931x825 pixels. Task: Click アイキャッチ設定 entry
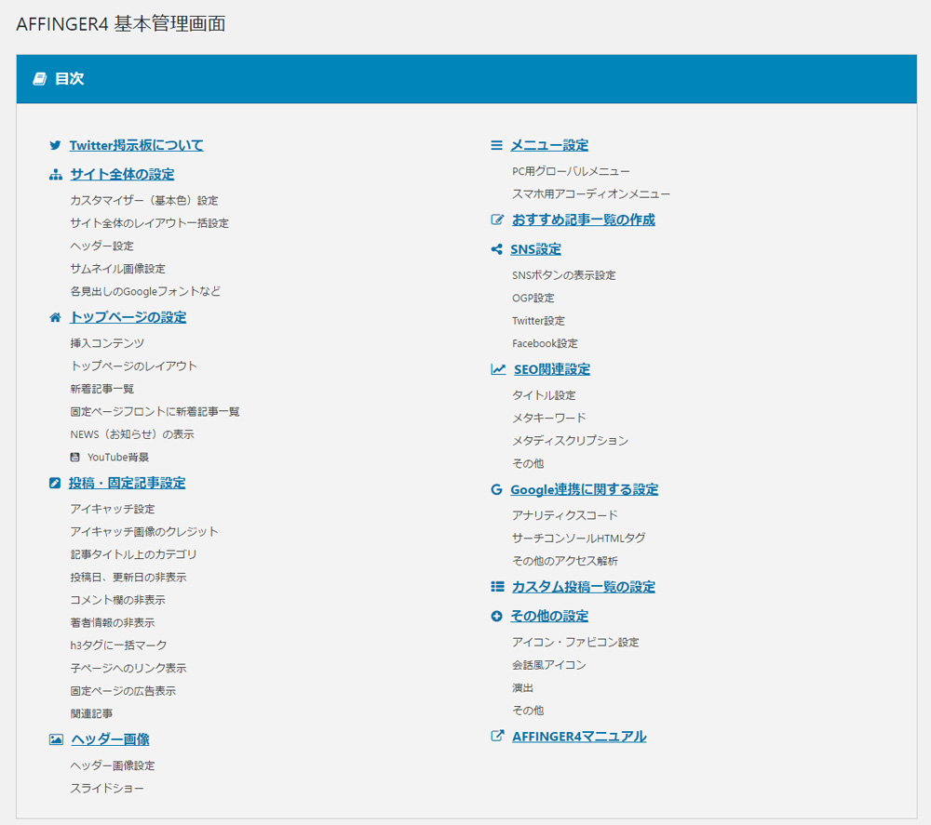point(113,509)
